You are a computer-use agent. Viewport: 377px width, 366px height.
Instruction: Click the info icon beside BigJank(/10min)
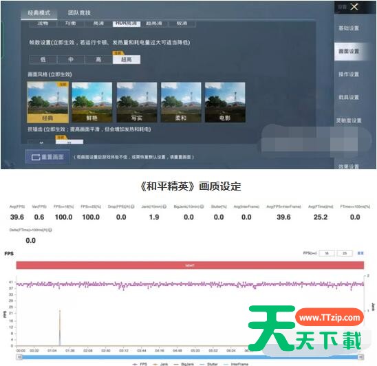[x=202, y=206]
